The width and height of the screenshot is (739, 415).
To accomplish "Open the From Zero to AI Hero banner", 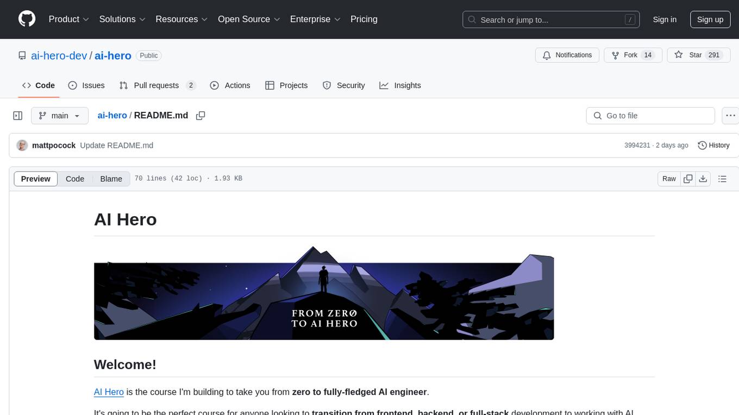I will (x=324, y=293).
